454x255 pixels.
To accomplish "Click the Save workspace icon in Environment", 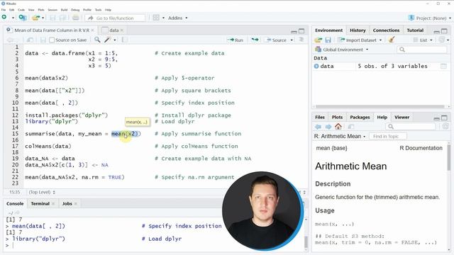I will (x=328, y=40).
